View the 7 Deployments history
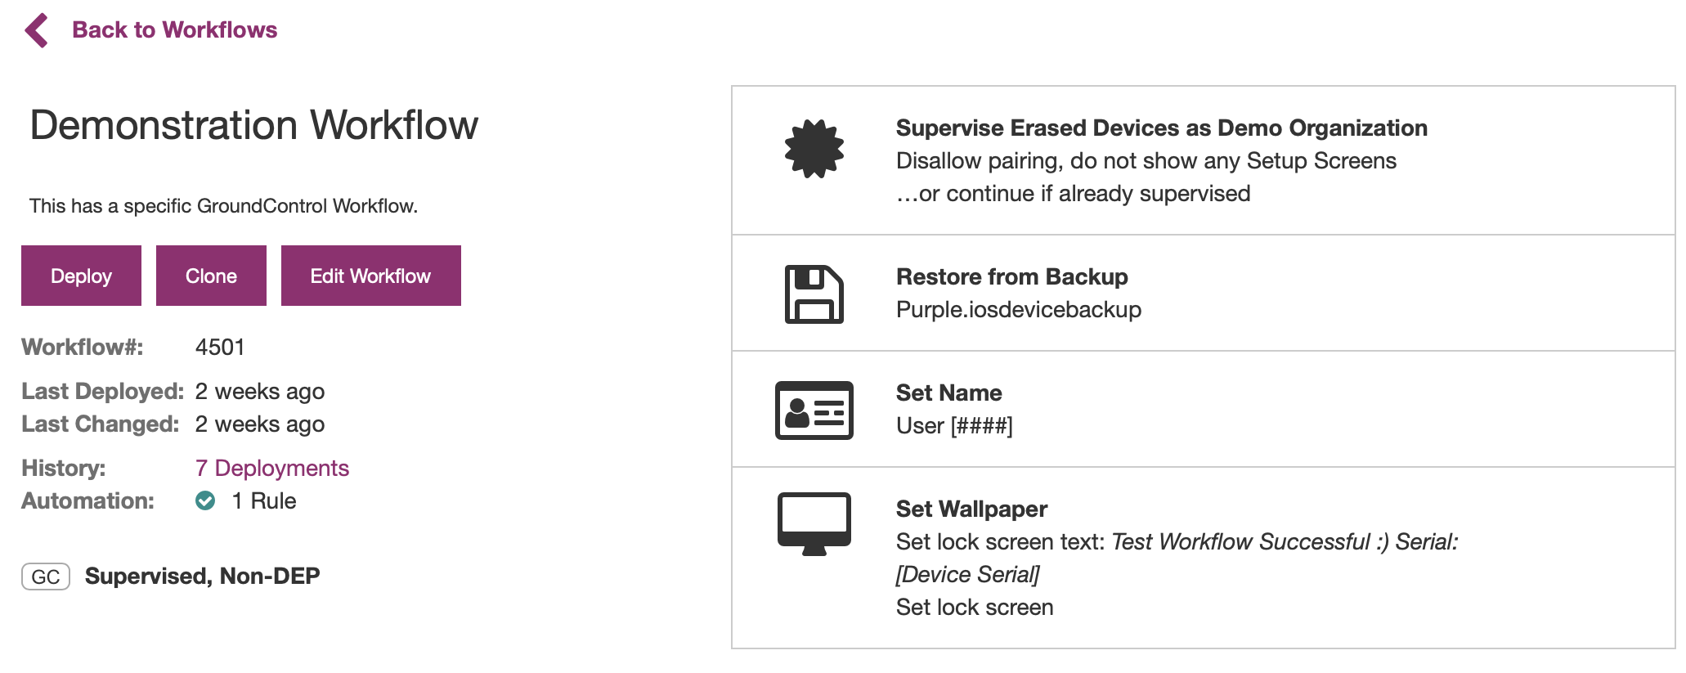The image size is (1686, 673). [x=272, y=468]
